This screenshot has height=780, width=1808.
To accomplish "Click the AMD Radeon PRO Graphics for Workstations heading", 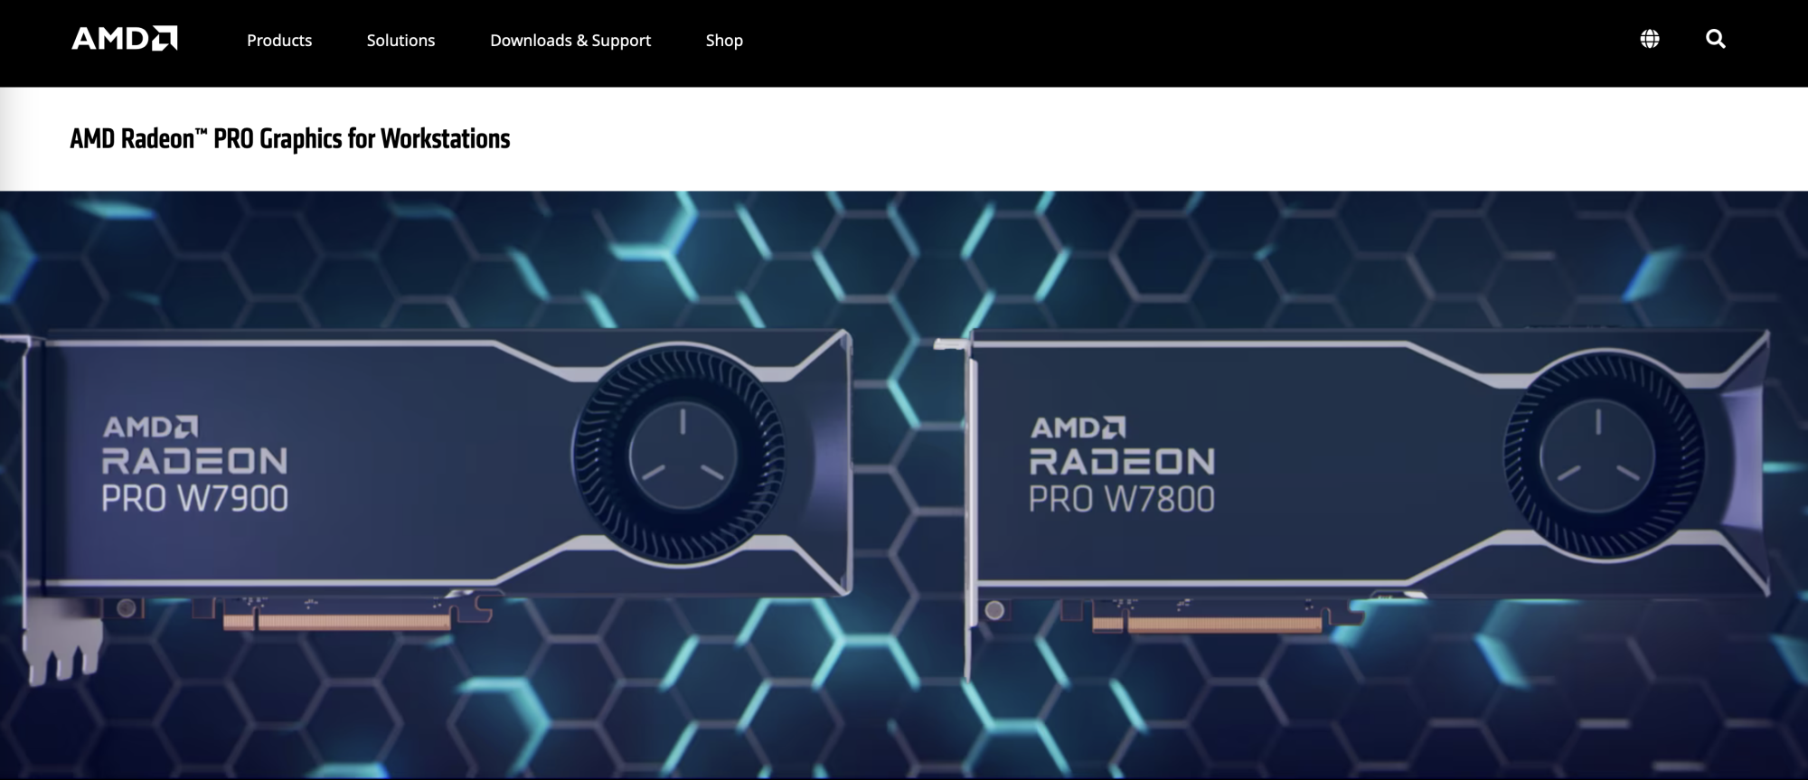I will (x=290, y=138).
